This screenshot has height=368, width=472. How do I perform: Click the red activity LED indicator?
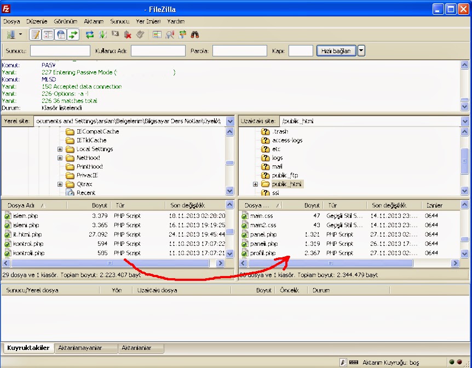[x=459, y=362]
